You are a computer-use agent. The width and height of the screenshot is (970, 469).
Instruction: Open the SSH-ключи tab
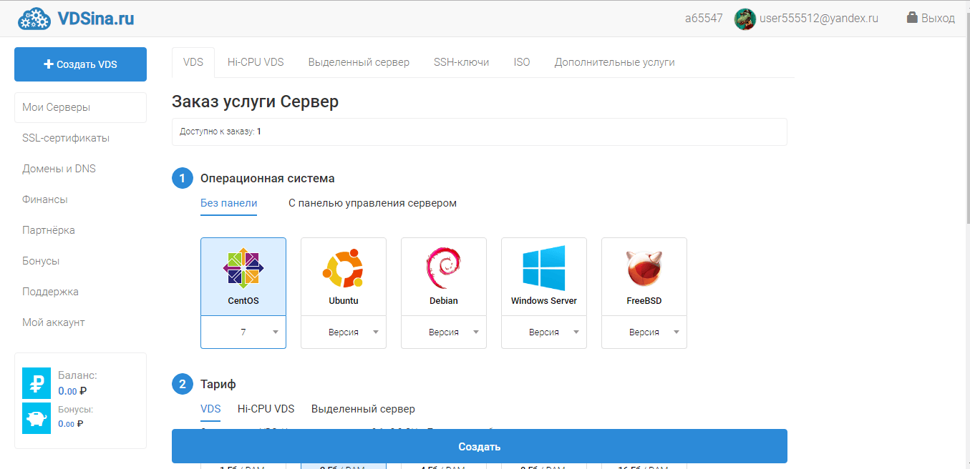461,62
